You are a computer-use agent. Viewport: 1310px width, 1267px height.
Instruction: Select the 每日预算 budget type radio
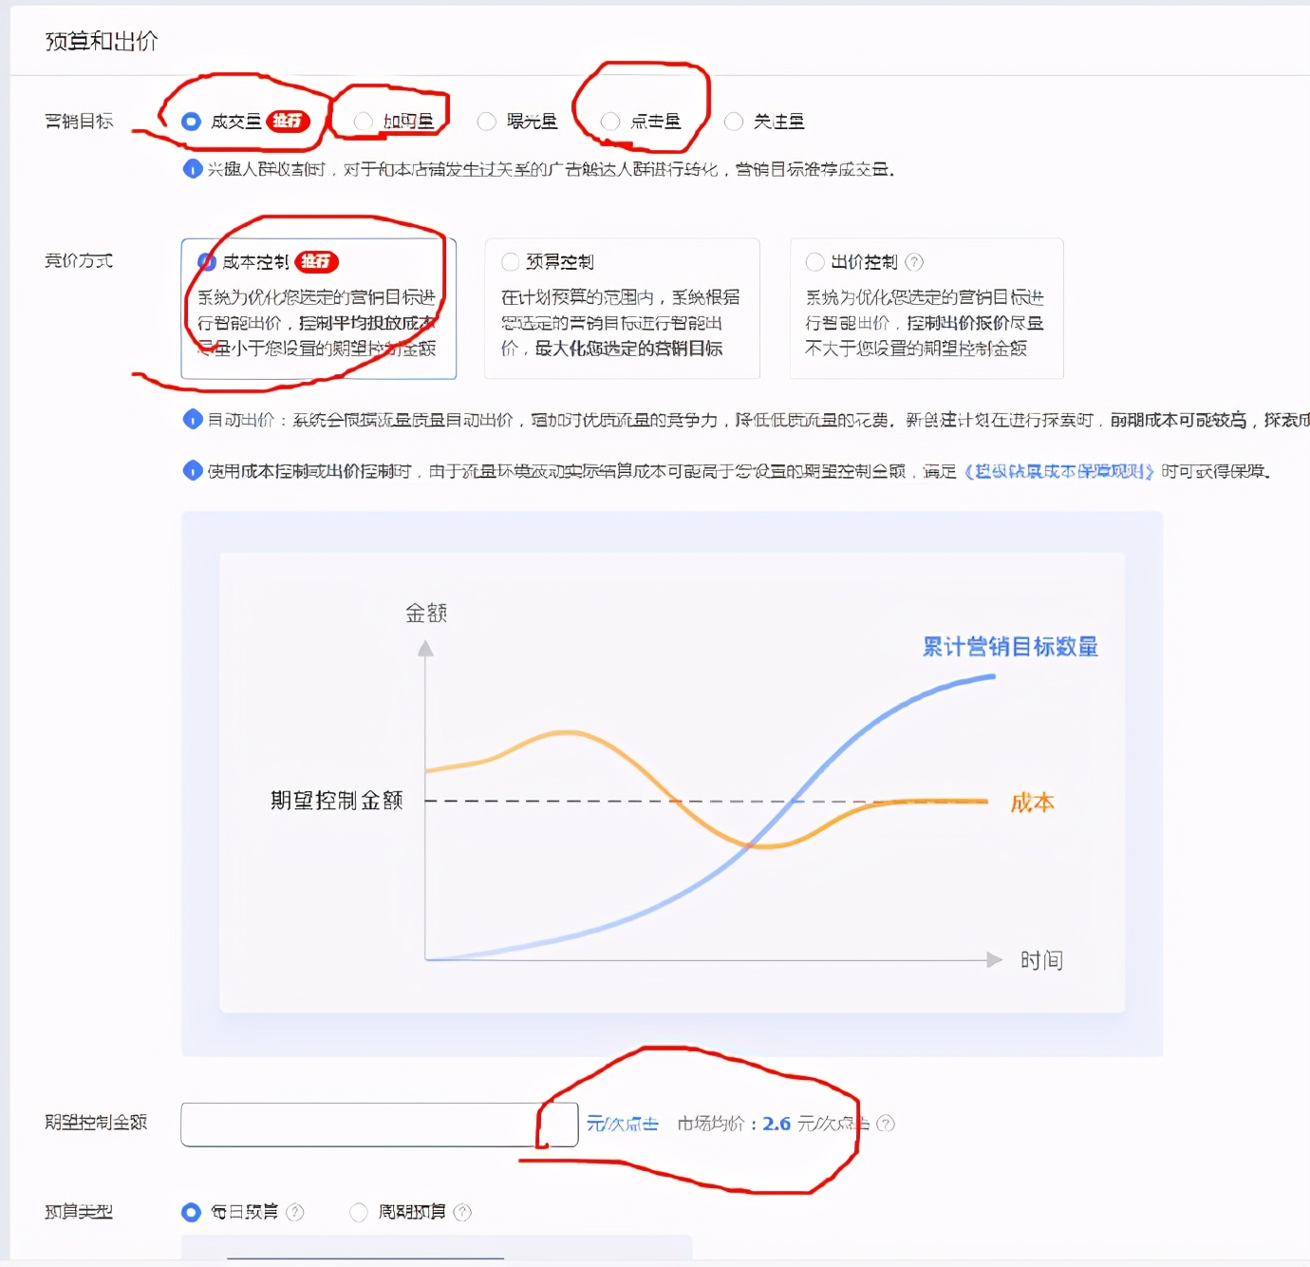tap(191, 1212)
